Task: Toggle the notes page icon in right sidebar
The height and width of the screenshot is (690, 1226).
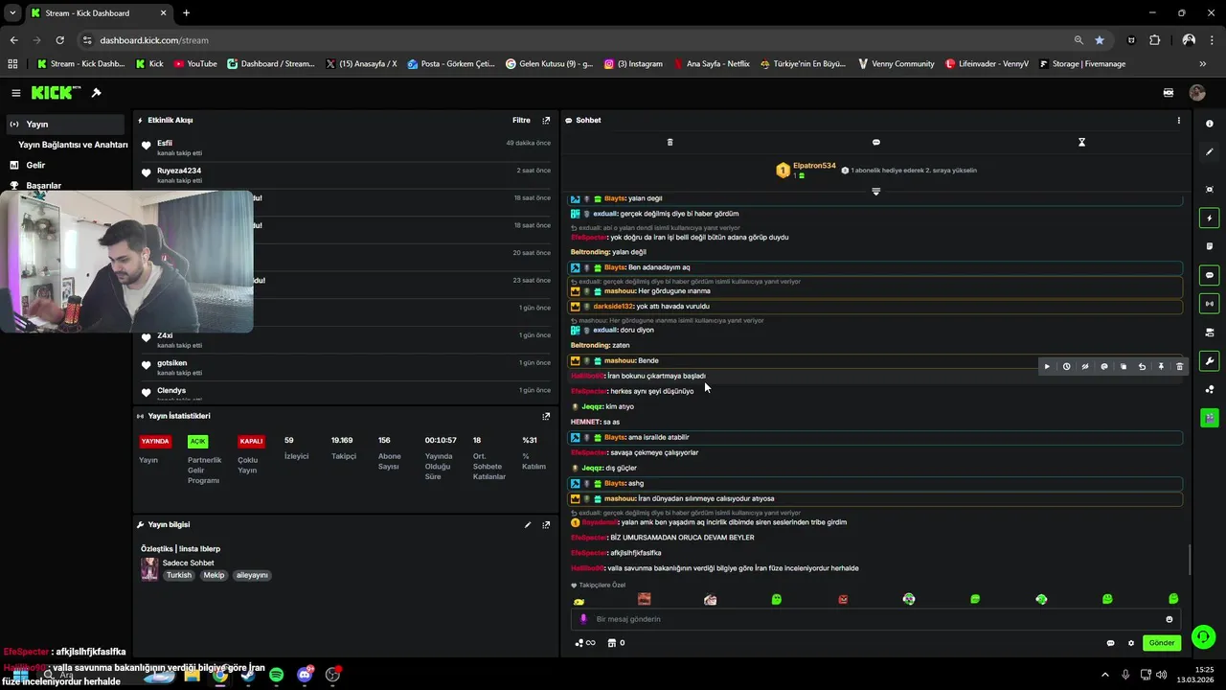Action: pyautogui.click(x=1210, y=246)
